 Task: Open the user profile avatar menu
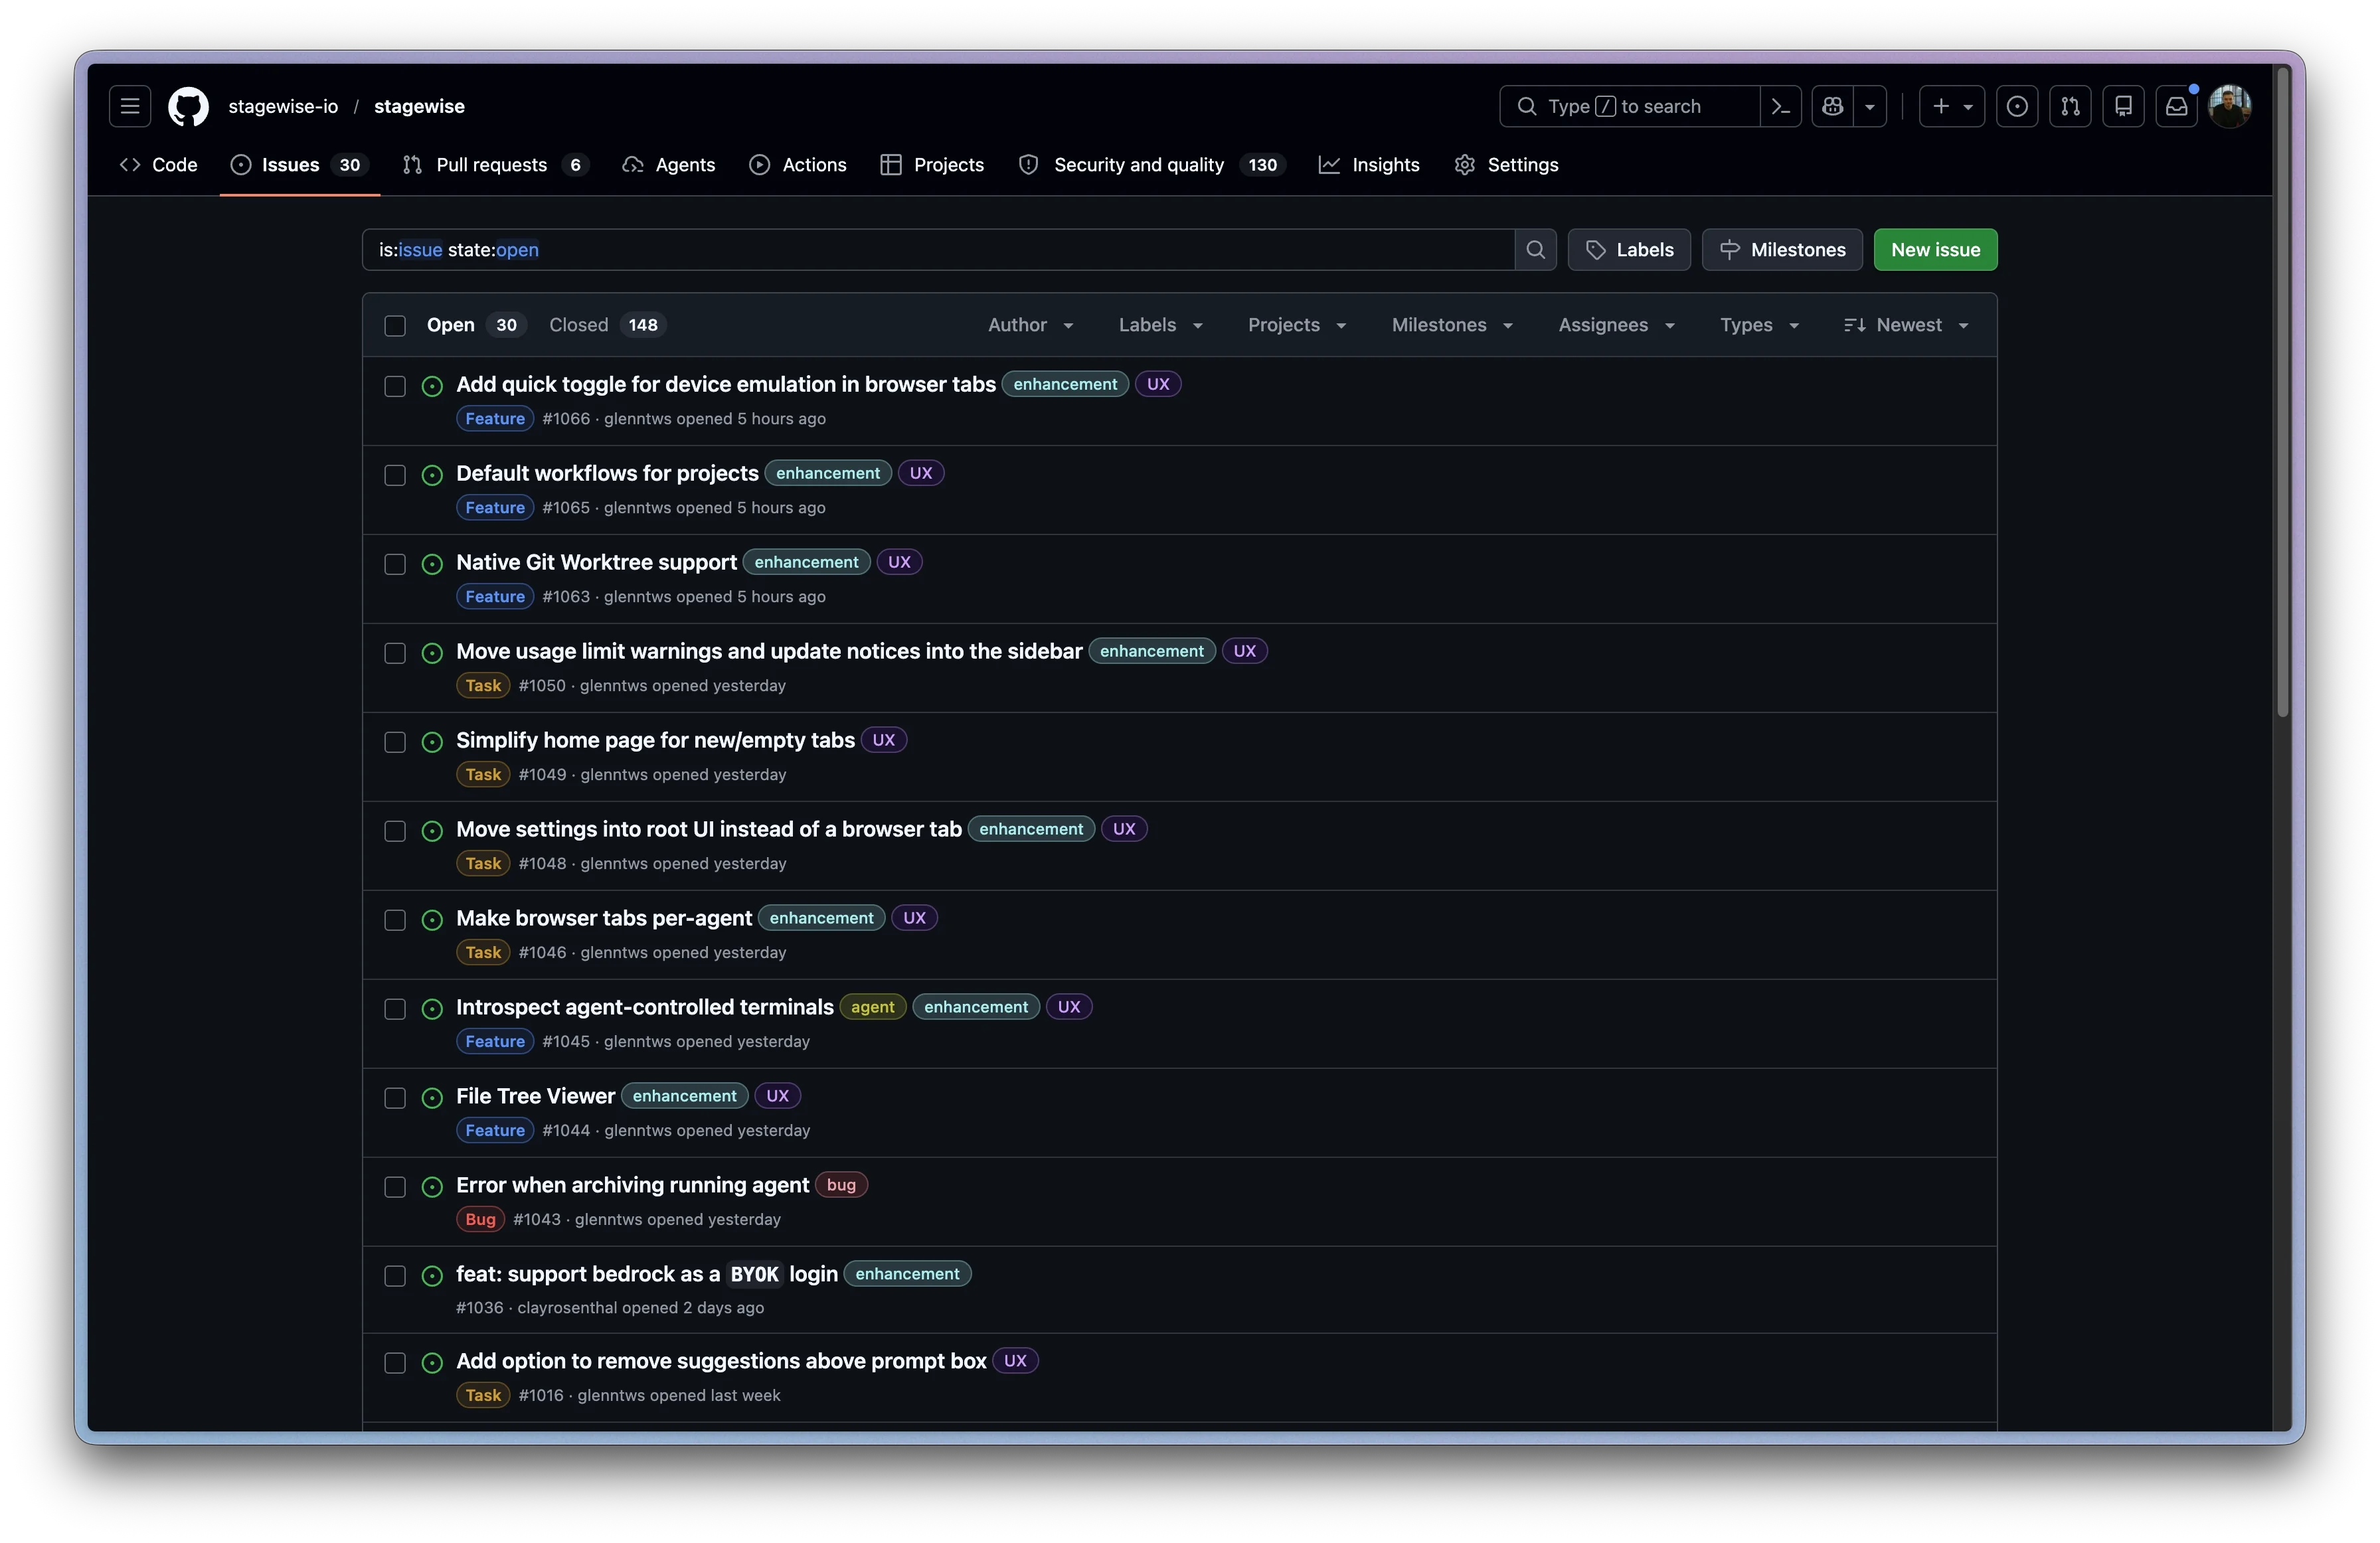(2230, 106)
